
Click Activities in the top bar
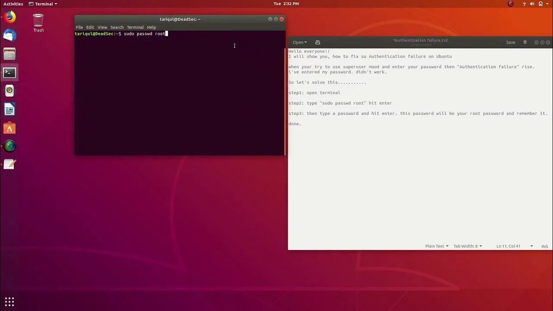[x=13, y=4]
